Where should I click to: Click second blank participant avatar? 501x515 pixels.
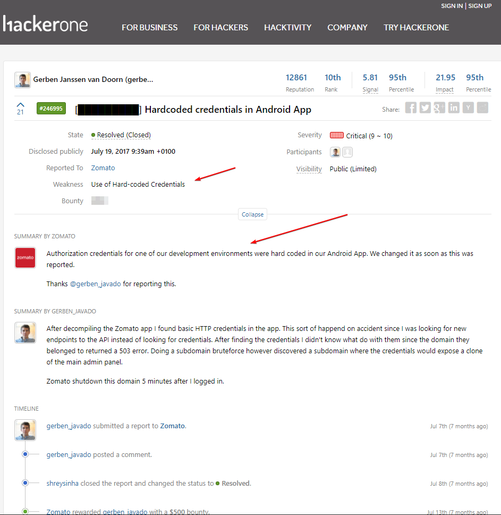(x=347, y=152)
